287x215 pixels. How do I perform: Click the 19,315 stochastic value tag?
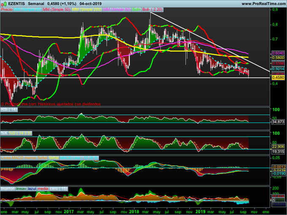pos(278,152)
